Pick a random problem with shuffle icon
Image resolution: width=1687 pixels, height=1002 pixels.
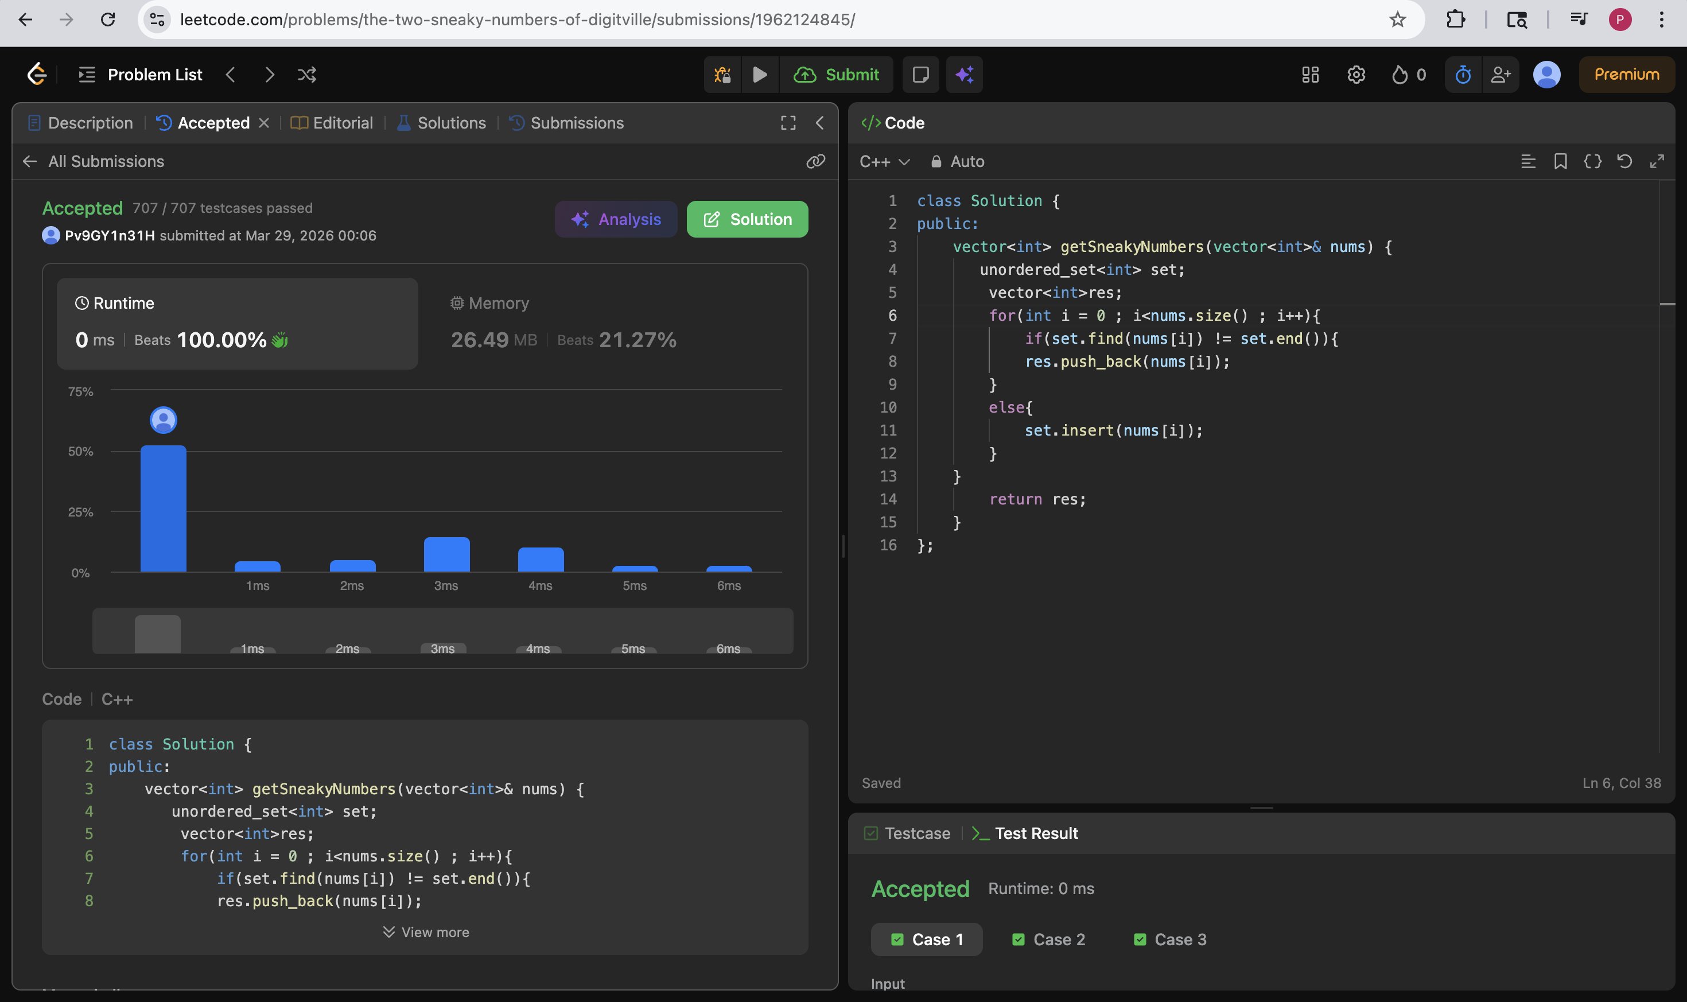307,74
